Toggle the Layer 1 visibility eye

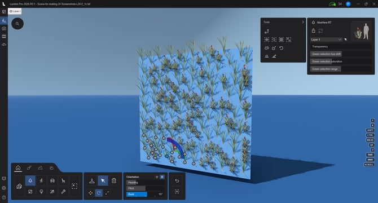(x=11, y=11)
